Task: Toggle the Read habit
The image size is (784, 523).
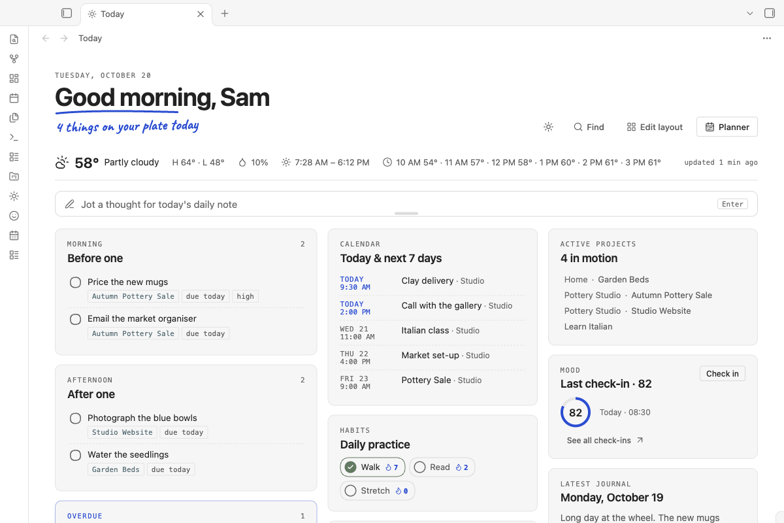Action: pos(442,467)
